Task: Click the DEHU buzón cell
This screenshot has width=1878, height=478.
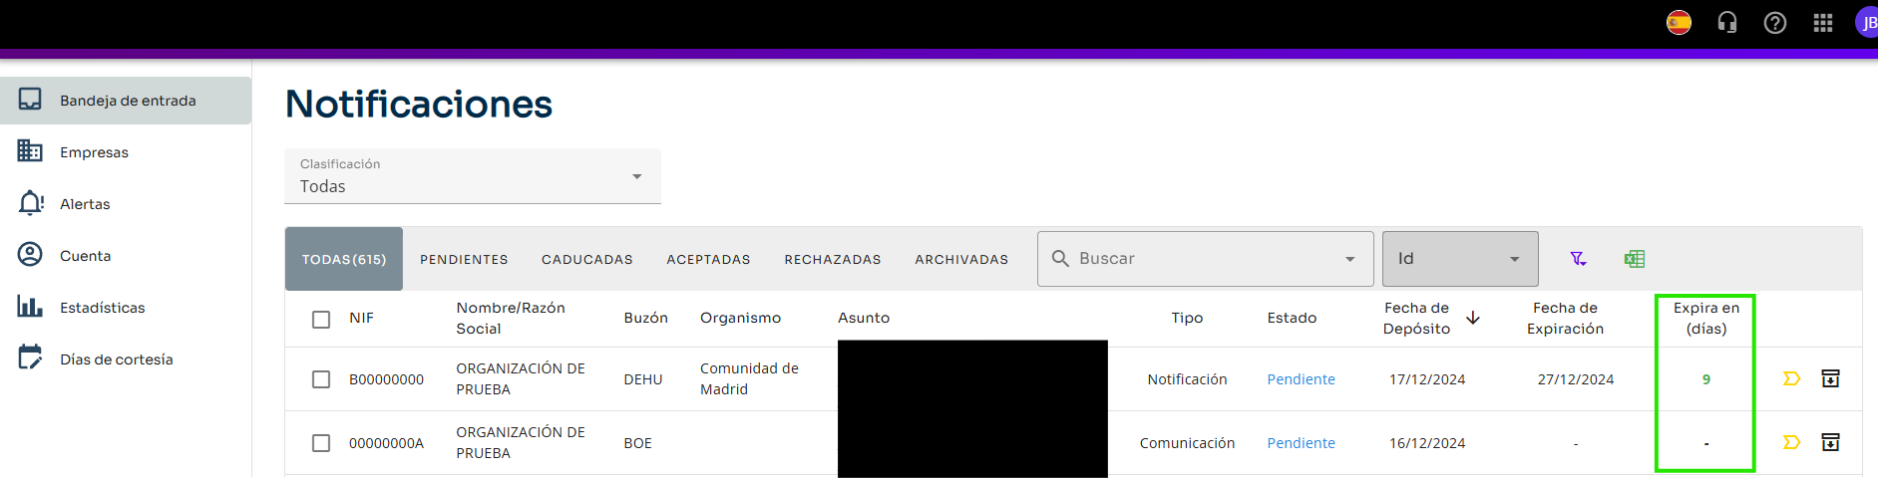Action: click(x=643, y=379)
